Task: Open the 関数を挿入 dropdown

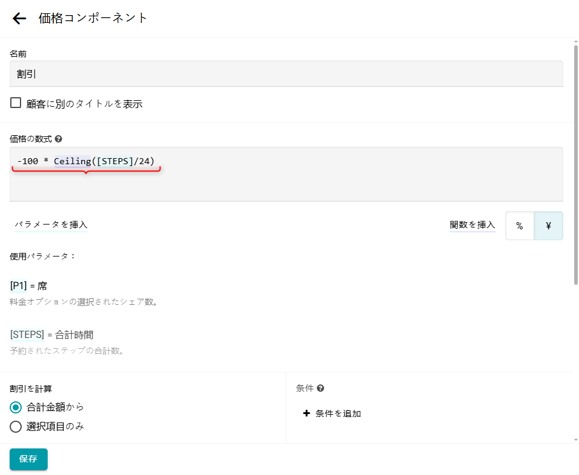Action: pos(472,225)
